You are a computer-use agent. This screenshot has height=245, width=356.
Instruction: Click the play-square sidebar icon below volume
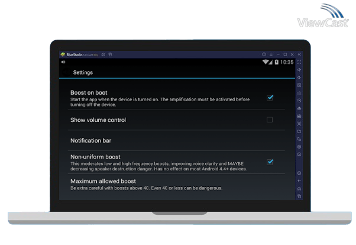pos(299,85)
